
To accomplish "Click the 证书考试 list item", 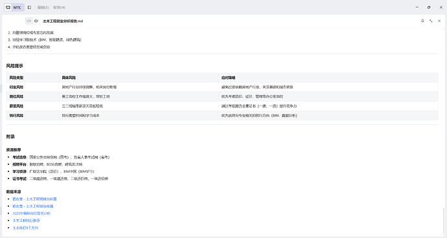I will [x=60, y=178].
